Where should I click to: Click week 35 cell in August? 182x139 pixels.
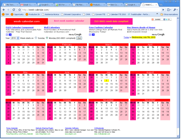coord(133,94)
